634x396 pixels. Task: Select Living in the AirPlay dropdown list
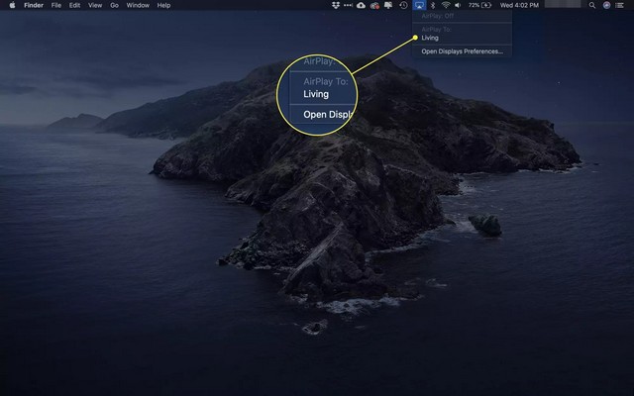[430, 39]
